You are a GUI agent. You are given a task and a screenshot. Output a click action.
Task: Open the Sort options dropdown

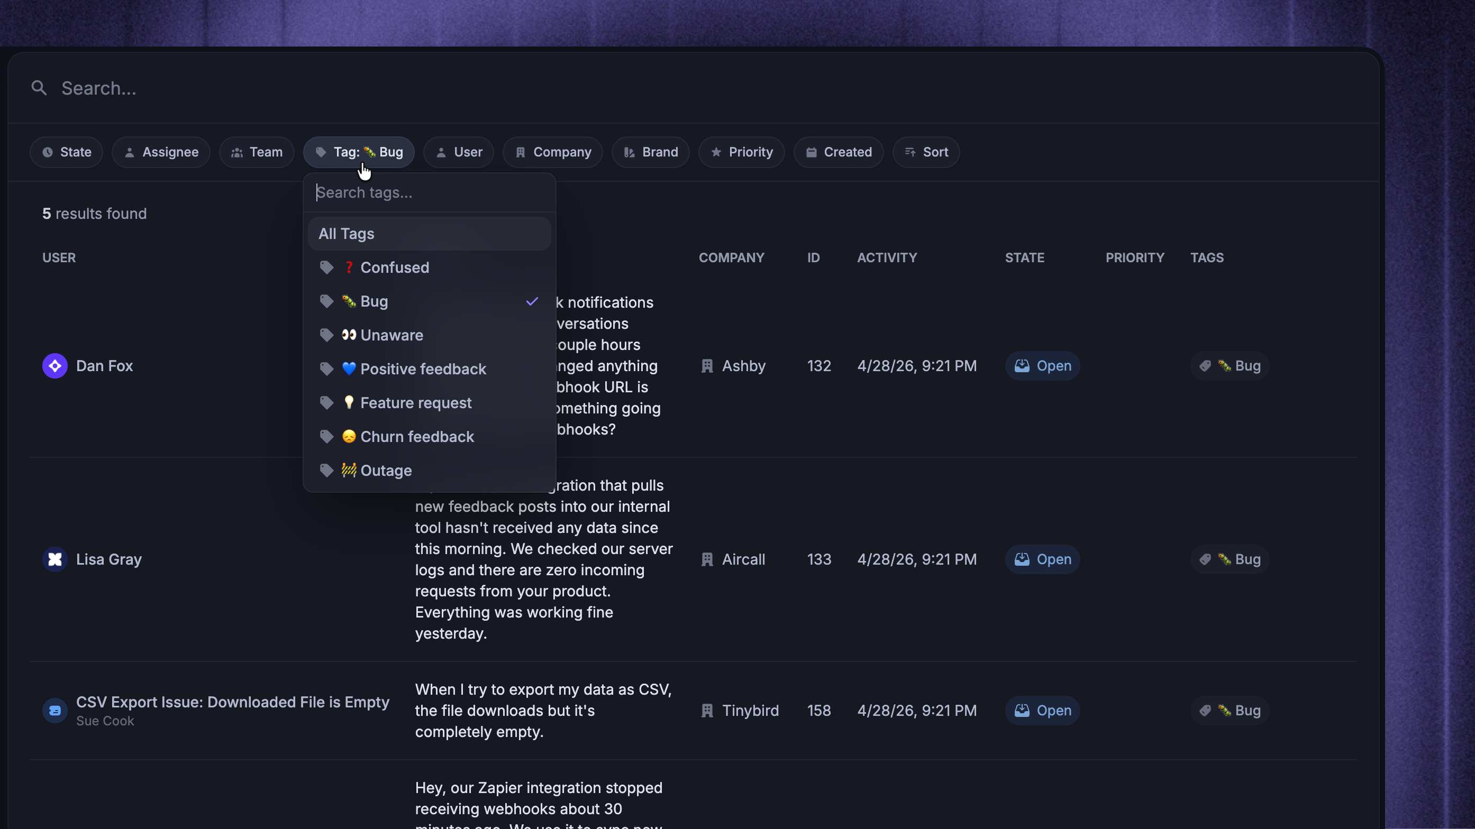tap(926, 152)
